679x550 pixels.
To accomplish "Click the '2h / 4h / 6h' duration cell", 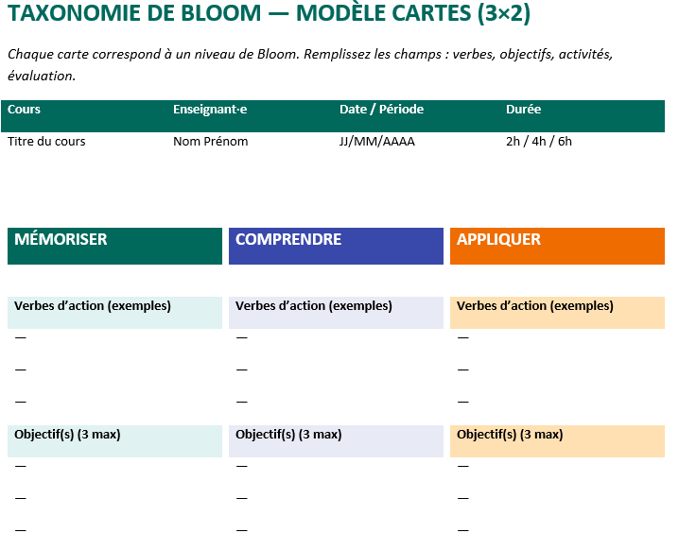I will point(539,142).
